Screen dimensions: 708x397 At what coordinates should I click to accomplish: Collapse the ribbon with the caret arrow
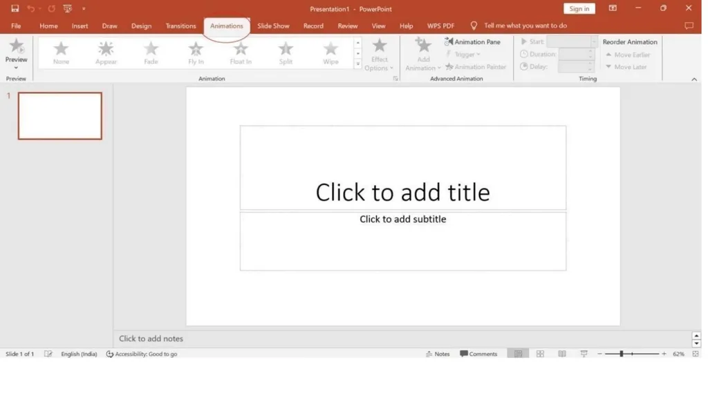tap(694, 79)
